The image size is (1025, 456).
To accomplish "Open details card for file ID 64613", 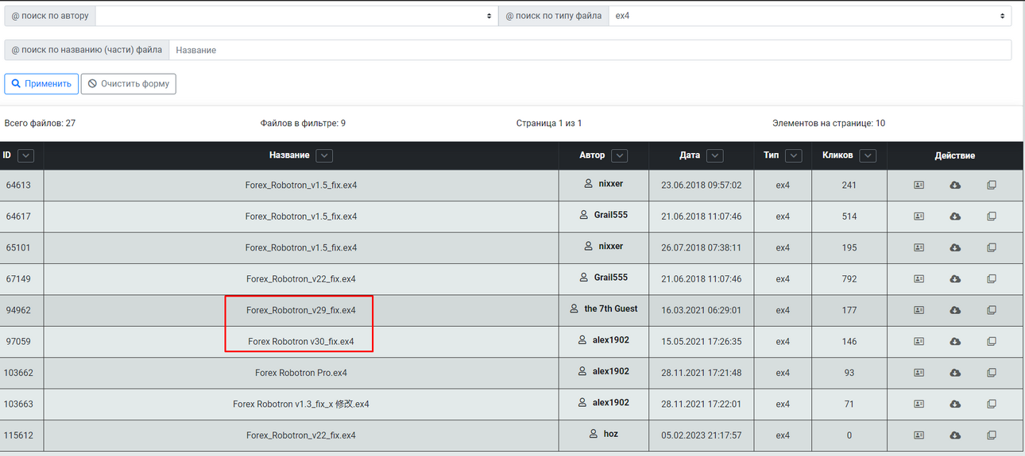I will [x=919, y=185].
